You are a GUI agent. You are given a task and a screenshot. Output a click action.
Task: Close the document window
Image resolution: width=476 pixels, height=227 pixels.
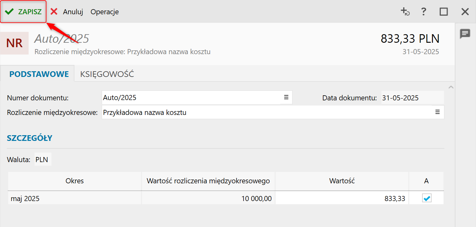click(x=465, y=12)
